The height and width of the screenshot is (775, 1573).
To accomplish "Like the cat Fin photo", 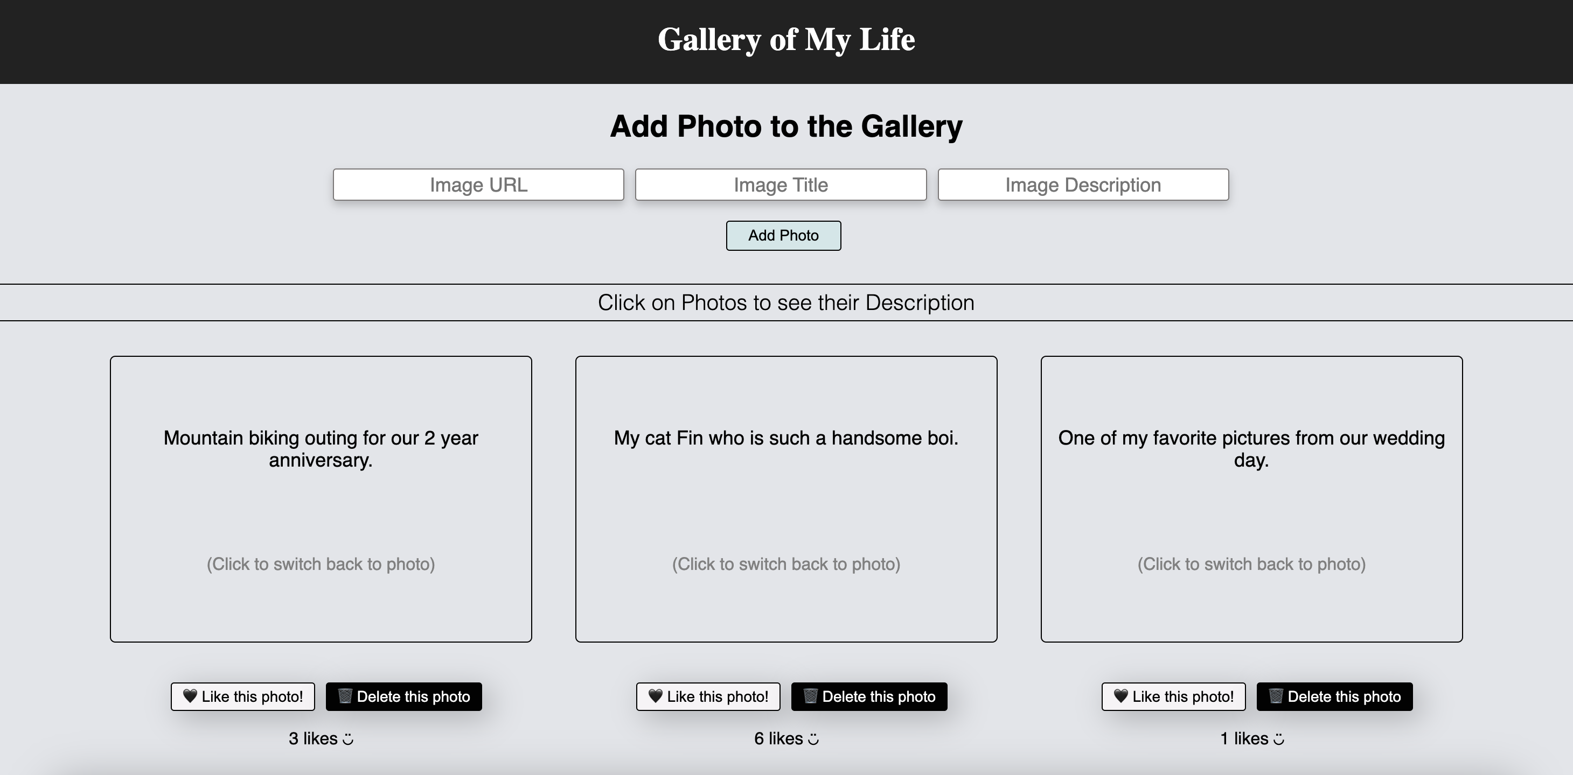I will [708, 696].
